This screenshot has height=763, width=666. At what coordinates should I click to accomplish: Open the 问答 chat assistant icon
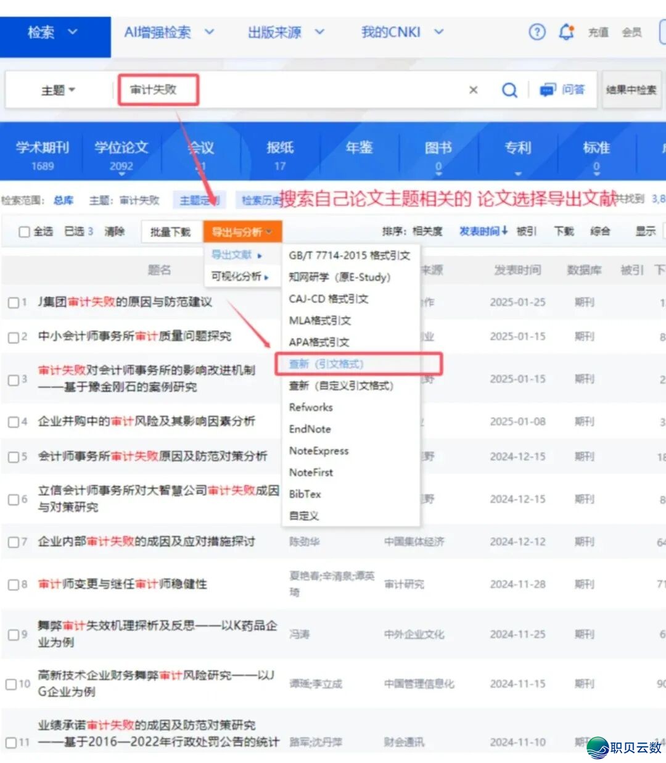[548, 89]
